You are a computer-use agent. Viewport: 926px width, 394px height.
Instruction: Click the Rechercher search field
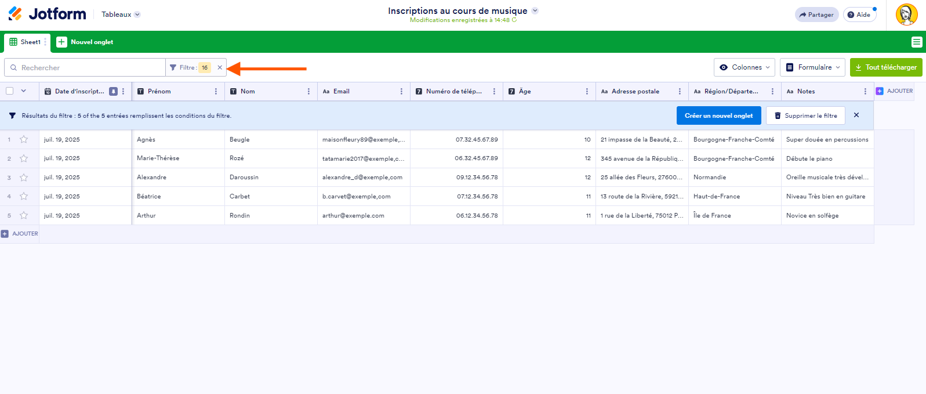pos(87,67)
